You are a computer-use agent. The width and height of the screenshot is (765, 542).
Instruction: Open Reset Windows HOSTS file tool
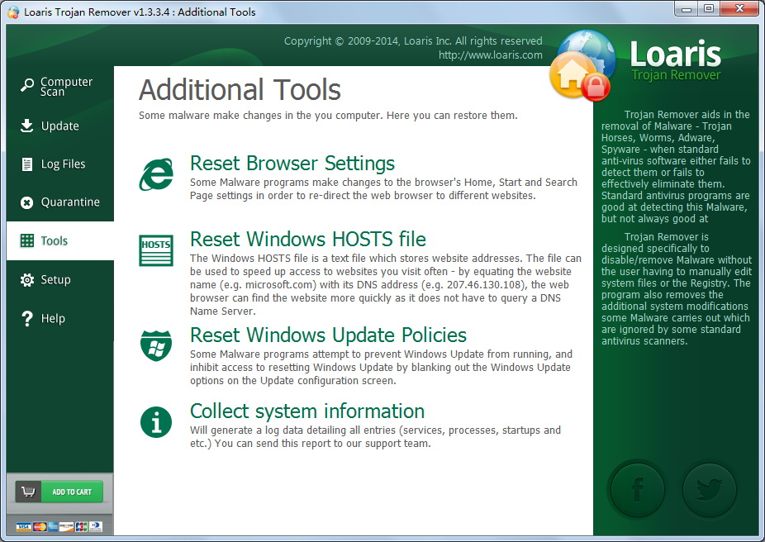click(x=308, y=240)
